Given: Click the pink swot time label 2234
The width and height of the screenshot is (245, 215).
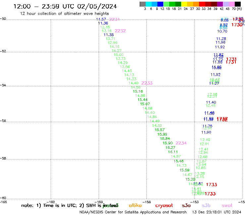Looking at the screenshot, I should (181, 143).
